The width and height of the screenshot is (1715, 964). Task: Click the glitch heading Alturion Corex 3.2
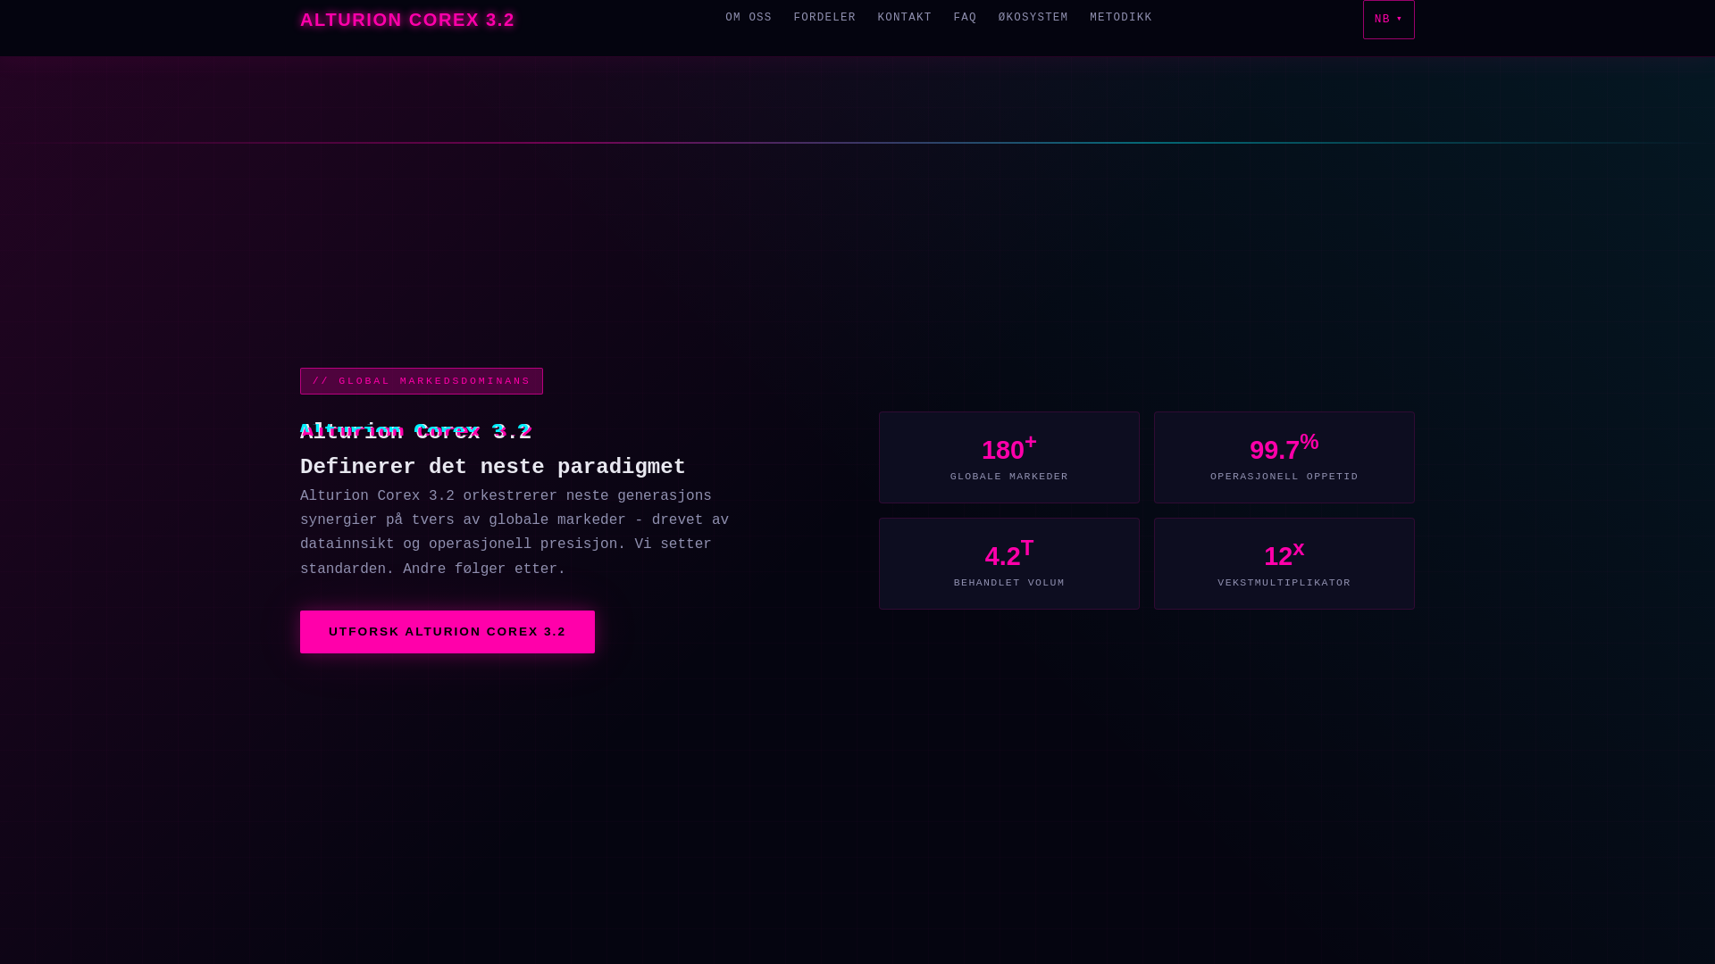coord(415,432)
